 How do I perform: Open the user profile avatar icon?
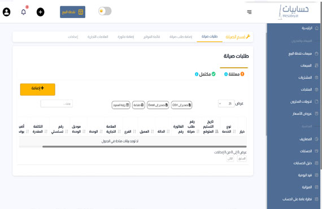[x=7, y=12]
